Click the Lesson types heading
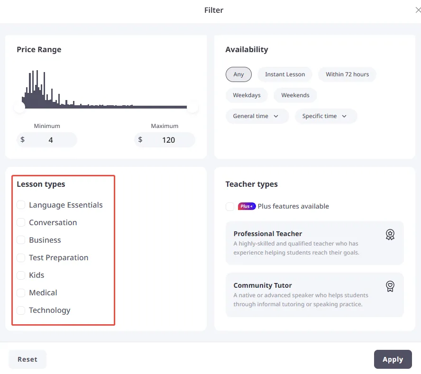Image resolution: width=421 pixels, height=374 pixels. tap(41, 184)
